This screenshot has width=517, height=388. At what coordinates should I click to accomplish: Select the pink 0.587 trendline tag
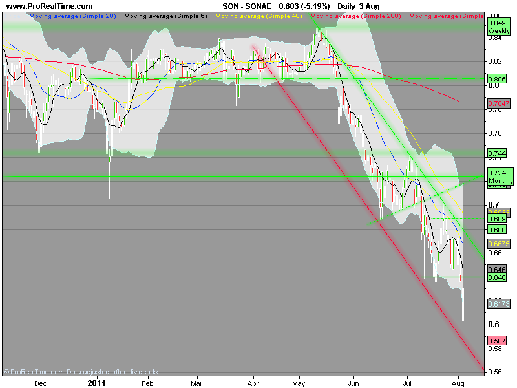pyautogui.click(x=496, y=341)
